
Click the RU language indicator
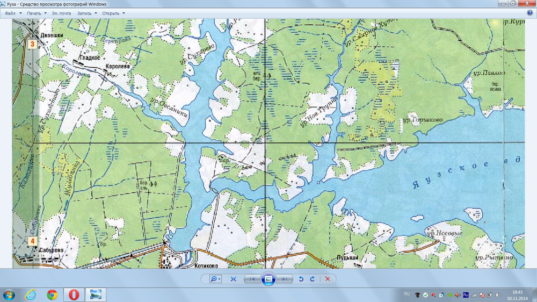coord(407,294)
